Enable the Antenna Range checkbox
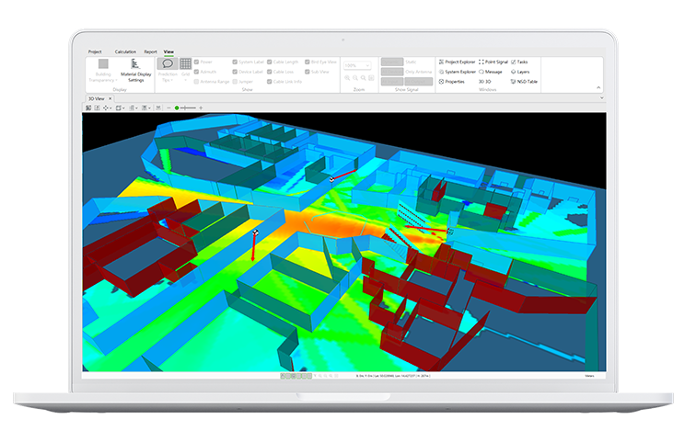The image size is (685, 442). click(197, 82)
